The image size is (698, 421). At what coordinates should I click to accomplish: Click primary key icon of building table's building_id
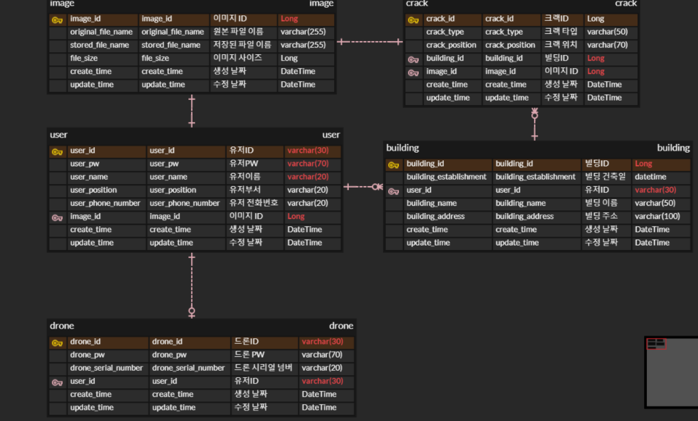point(394,165)
